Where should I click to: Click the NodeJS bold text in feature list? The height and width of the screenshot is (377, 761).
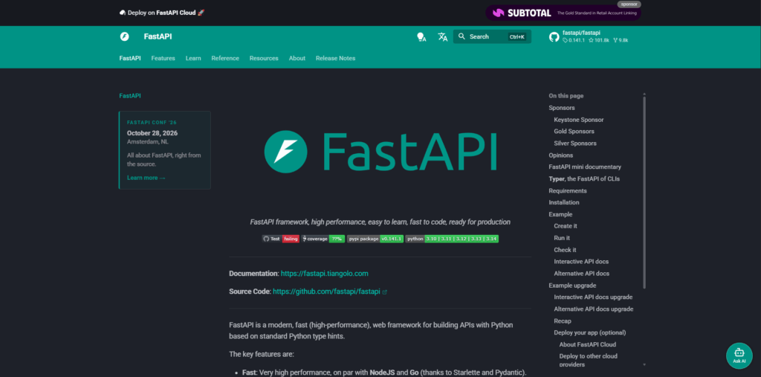coord(383,373)
